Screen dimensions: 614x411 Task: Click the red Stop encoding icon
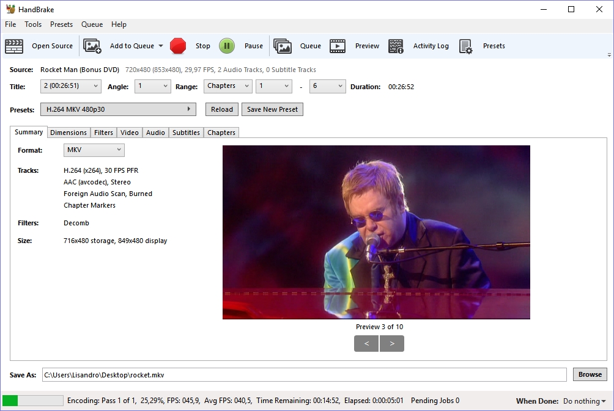click(x=178, y=46)
